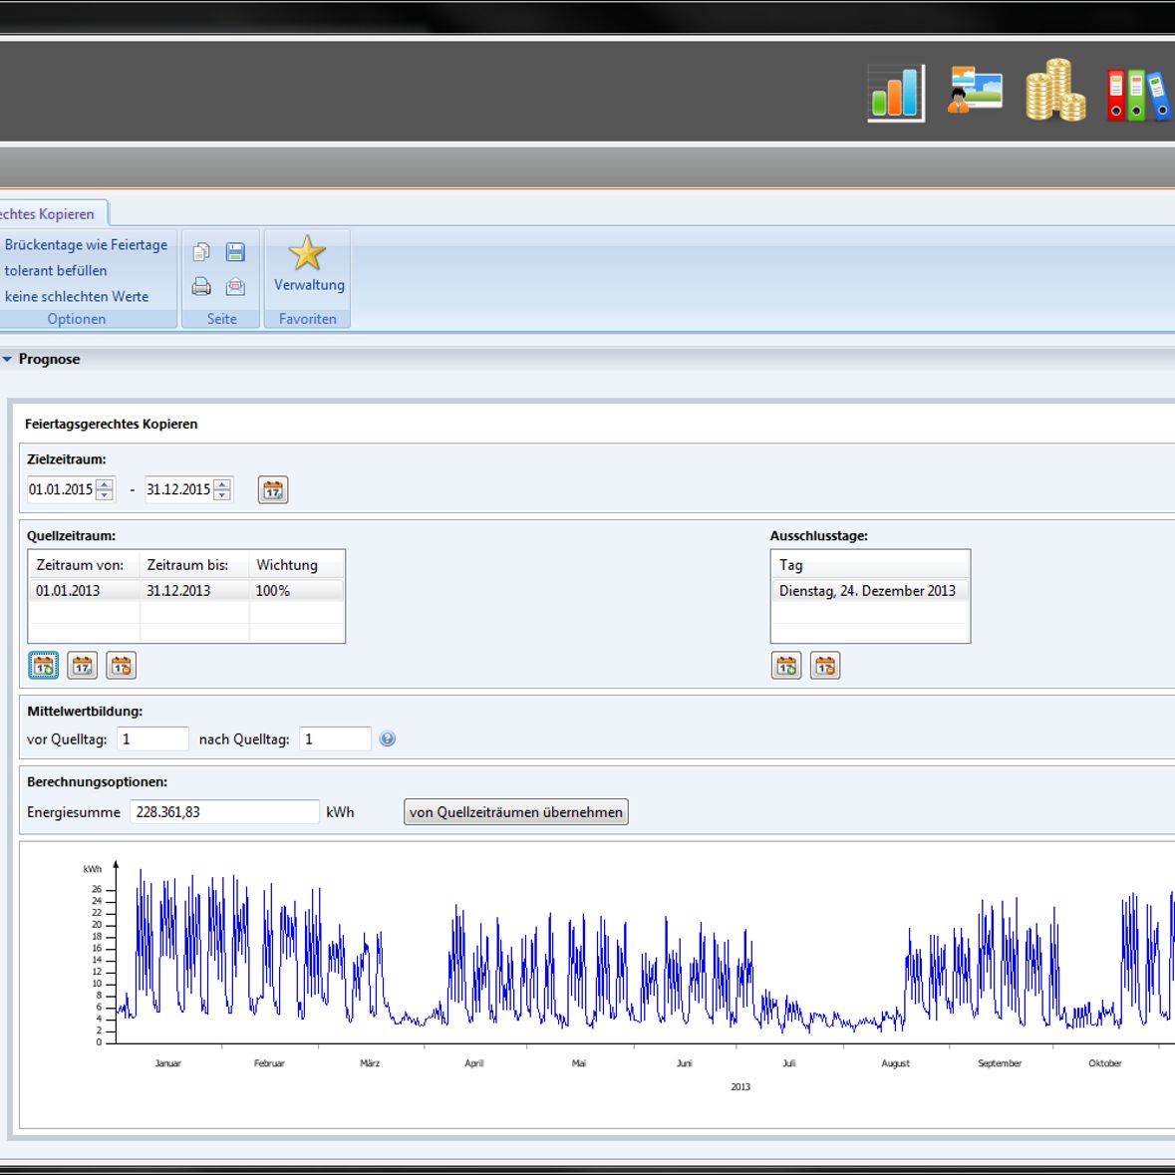
Task: Open the bar chart analysis module
Action: point(896,94)
